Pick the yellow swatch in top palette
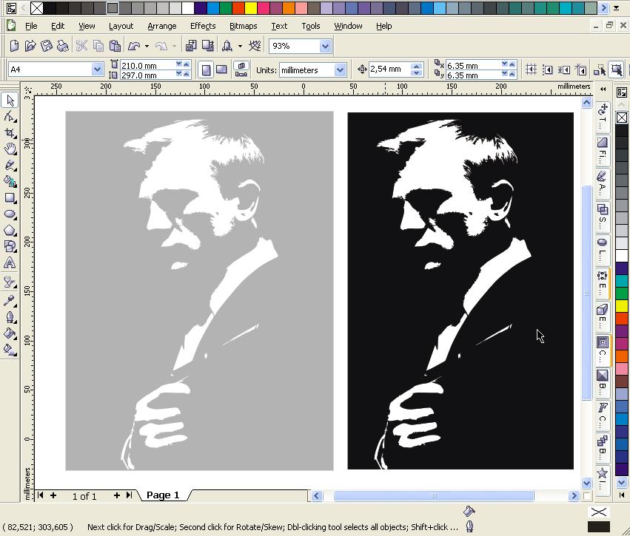This screenshot has height=536, width=630. pos(250,7)
